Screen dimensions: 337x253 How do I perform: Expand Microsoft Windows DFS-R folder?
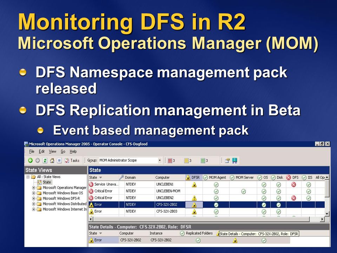[34, 198]
